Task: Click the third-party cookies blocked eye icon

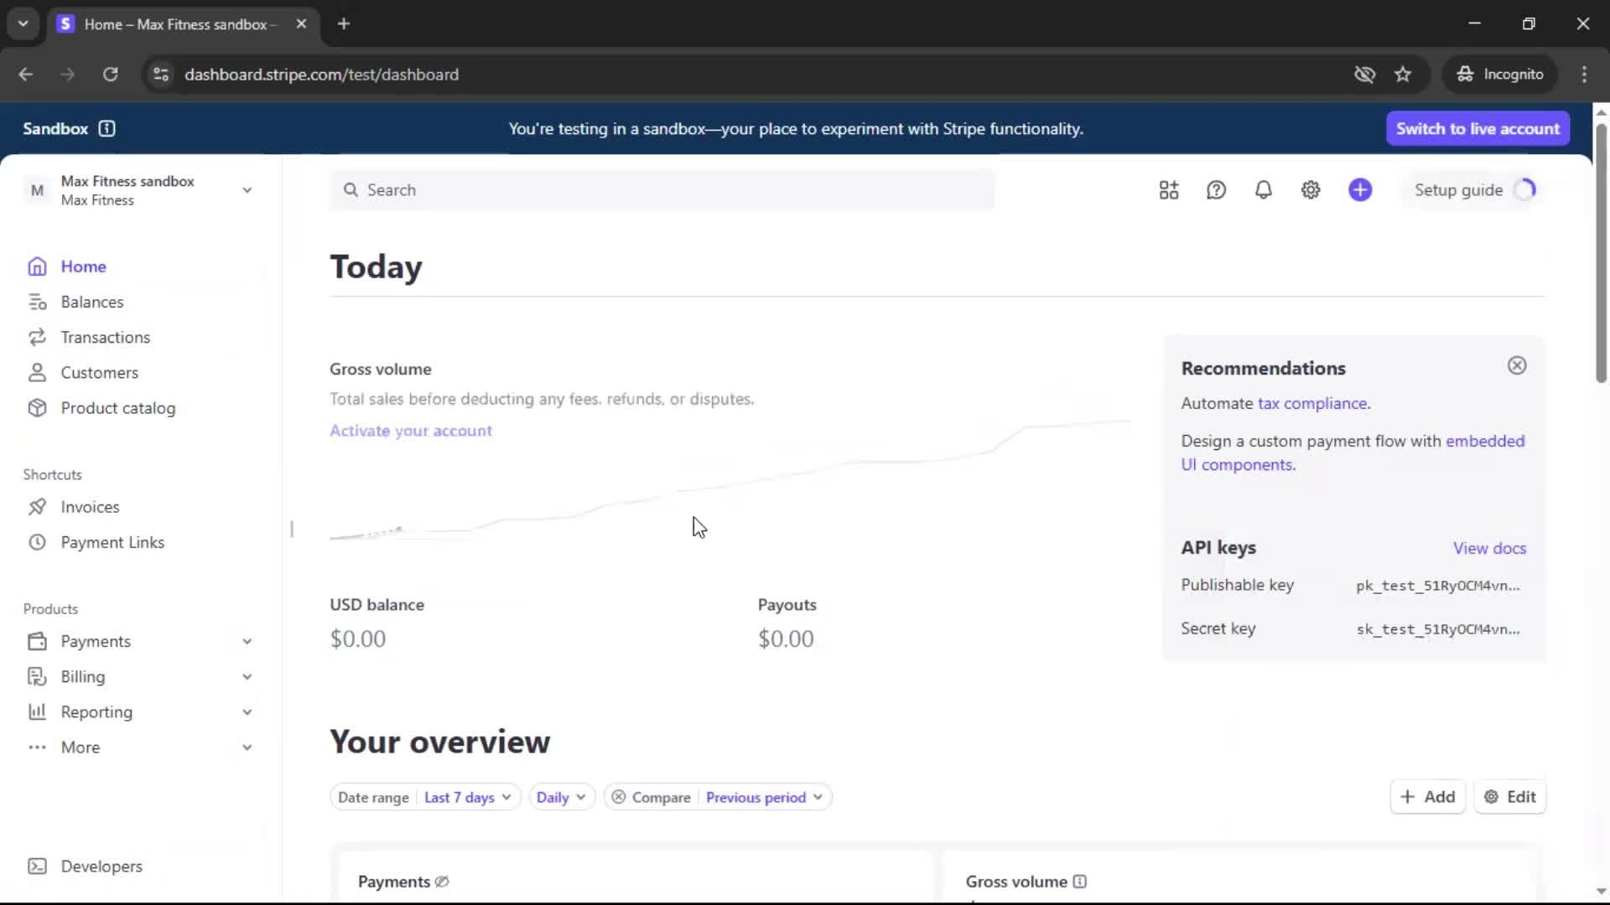Action: point(1364,75)
